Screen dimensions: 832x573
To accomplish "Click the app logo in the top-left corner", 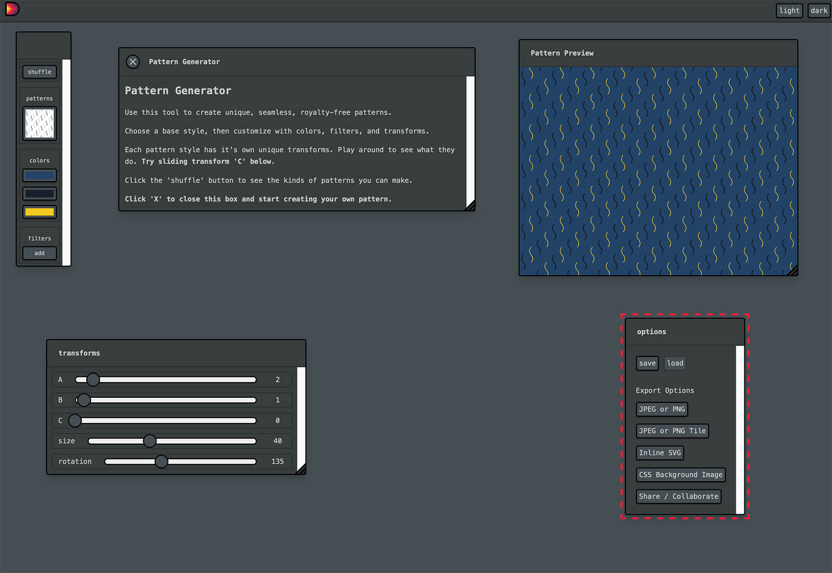I will tap(13, 9).
